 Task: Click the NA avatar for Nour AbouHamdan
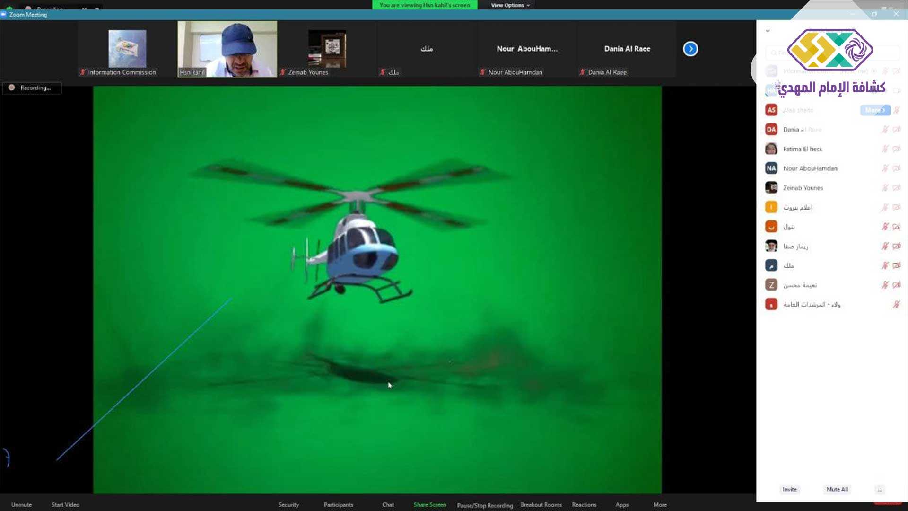(x=771, y=168)
